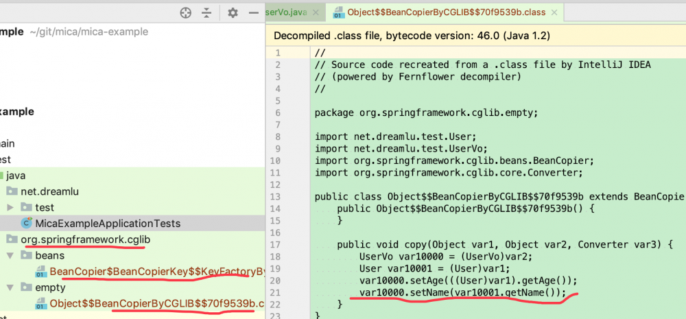Open MicaExampleApplicationTests class
Viewport: 686px width, 319px height.
coord(108,224)
